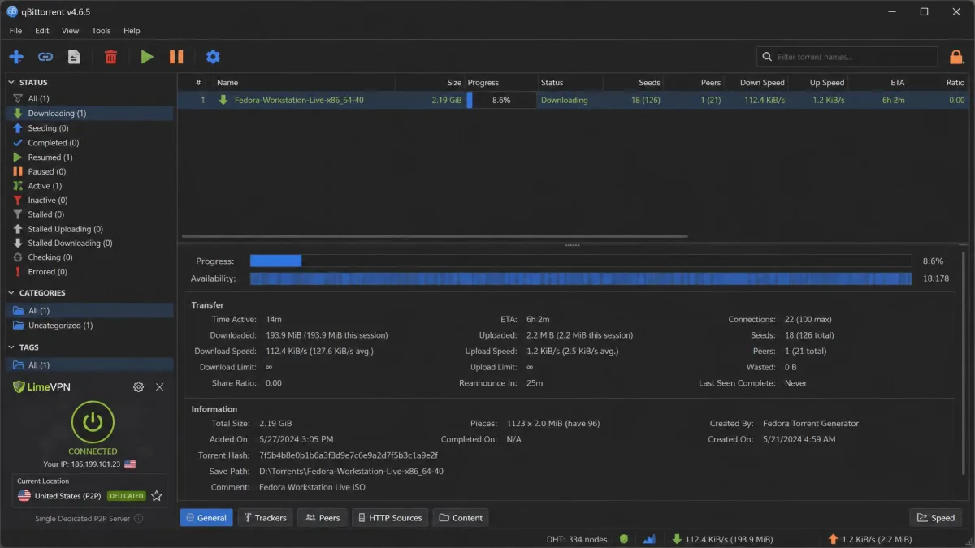Click the orange lock icon beside search
The image size is (975, 548).
[955, 57]
